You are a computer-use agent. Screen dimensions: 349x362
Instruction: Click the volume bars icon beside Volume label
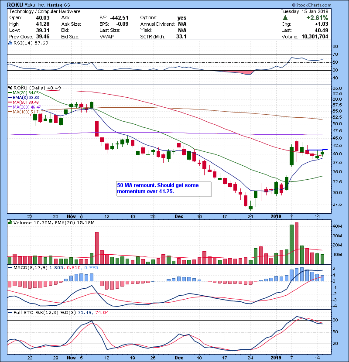10,222
